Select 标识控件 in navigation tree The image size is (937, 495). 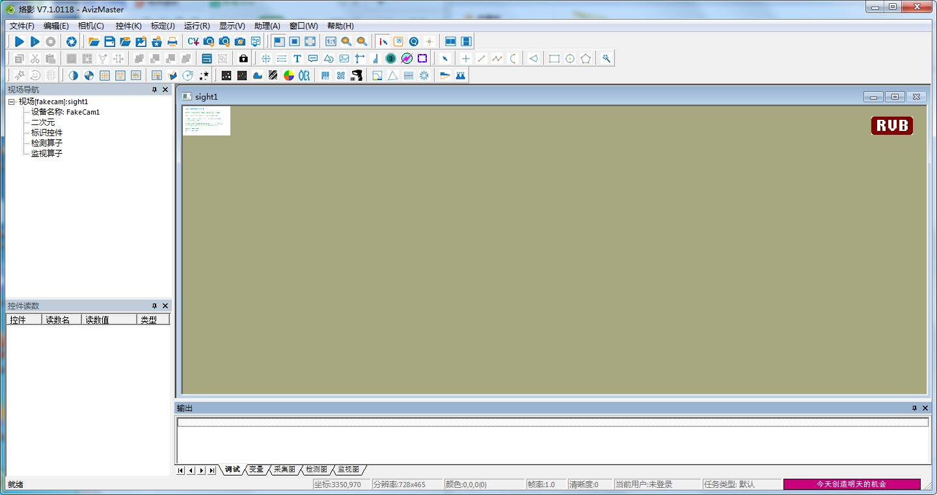click(x=47, y=133)
